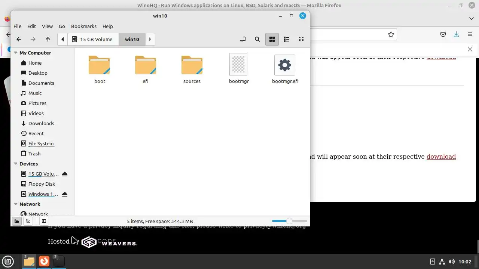Open the Go menu
479x269 pixels.
click(62, 26)
